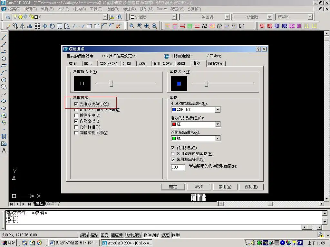Click the Windows 開始 Start button
330x247 pixels.
pyautogui.click(x=9, y=243)
